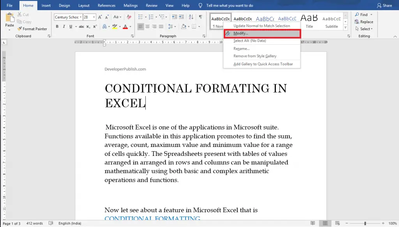The width and height of the screenshot is (399, 227).
Task: Toggle subscript formatting
Action: point(88,26)
